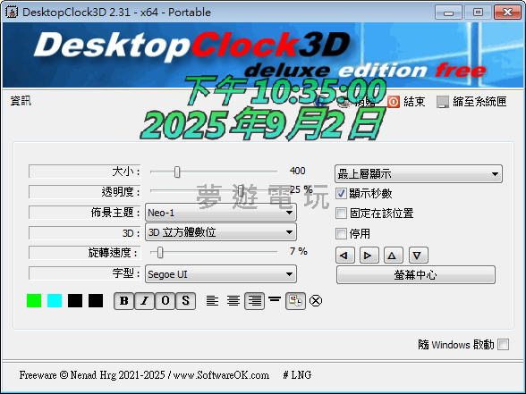Click the circled X reset icon
The height and width of the screenshot is (394, 526).
315,301
